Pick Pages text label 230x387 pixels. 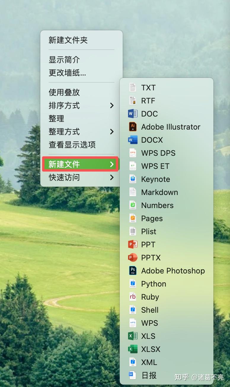pyautogui.click(x=152, y=219)
